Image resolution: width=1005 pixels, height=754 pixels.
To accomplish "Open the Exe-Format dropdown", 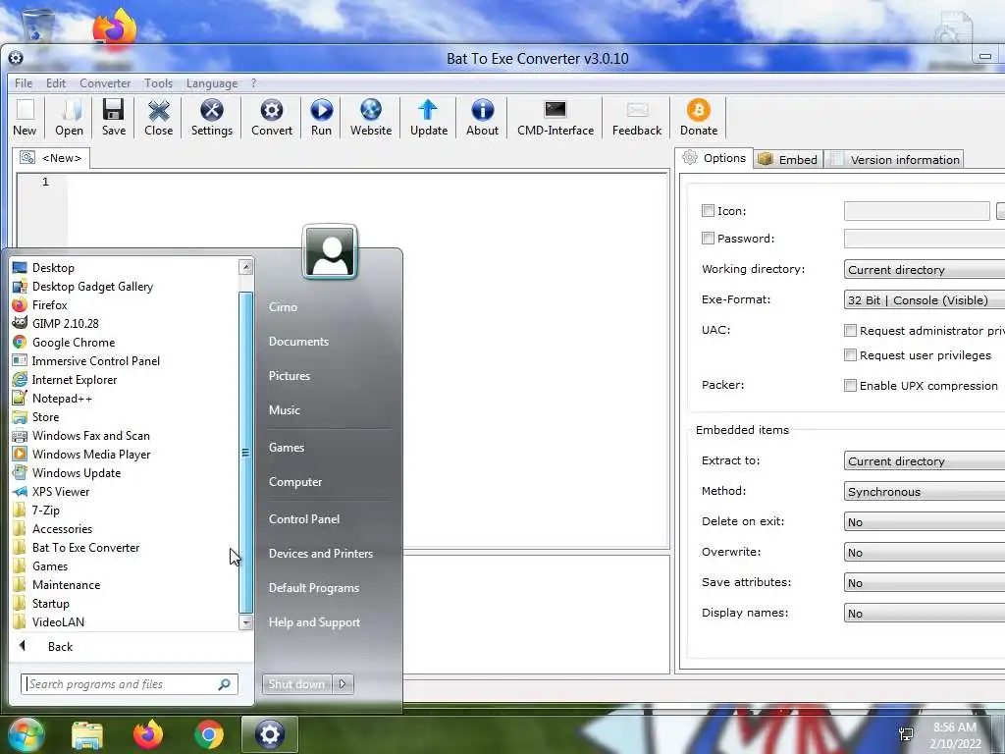I will 925,300.
